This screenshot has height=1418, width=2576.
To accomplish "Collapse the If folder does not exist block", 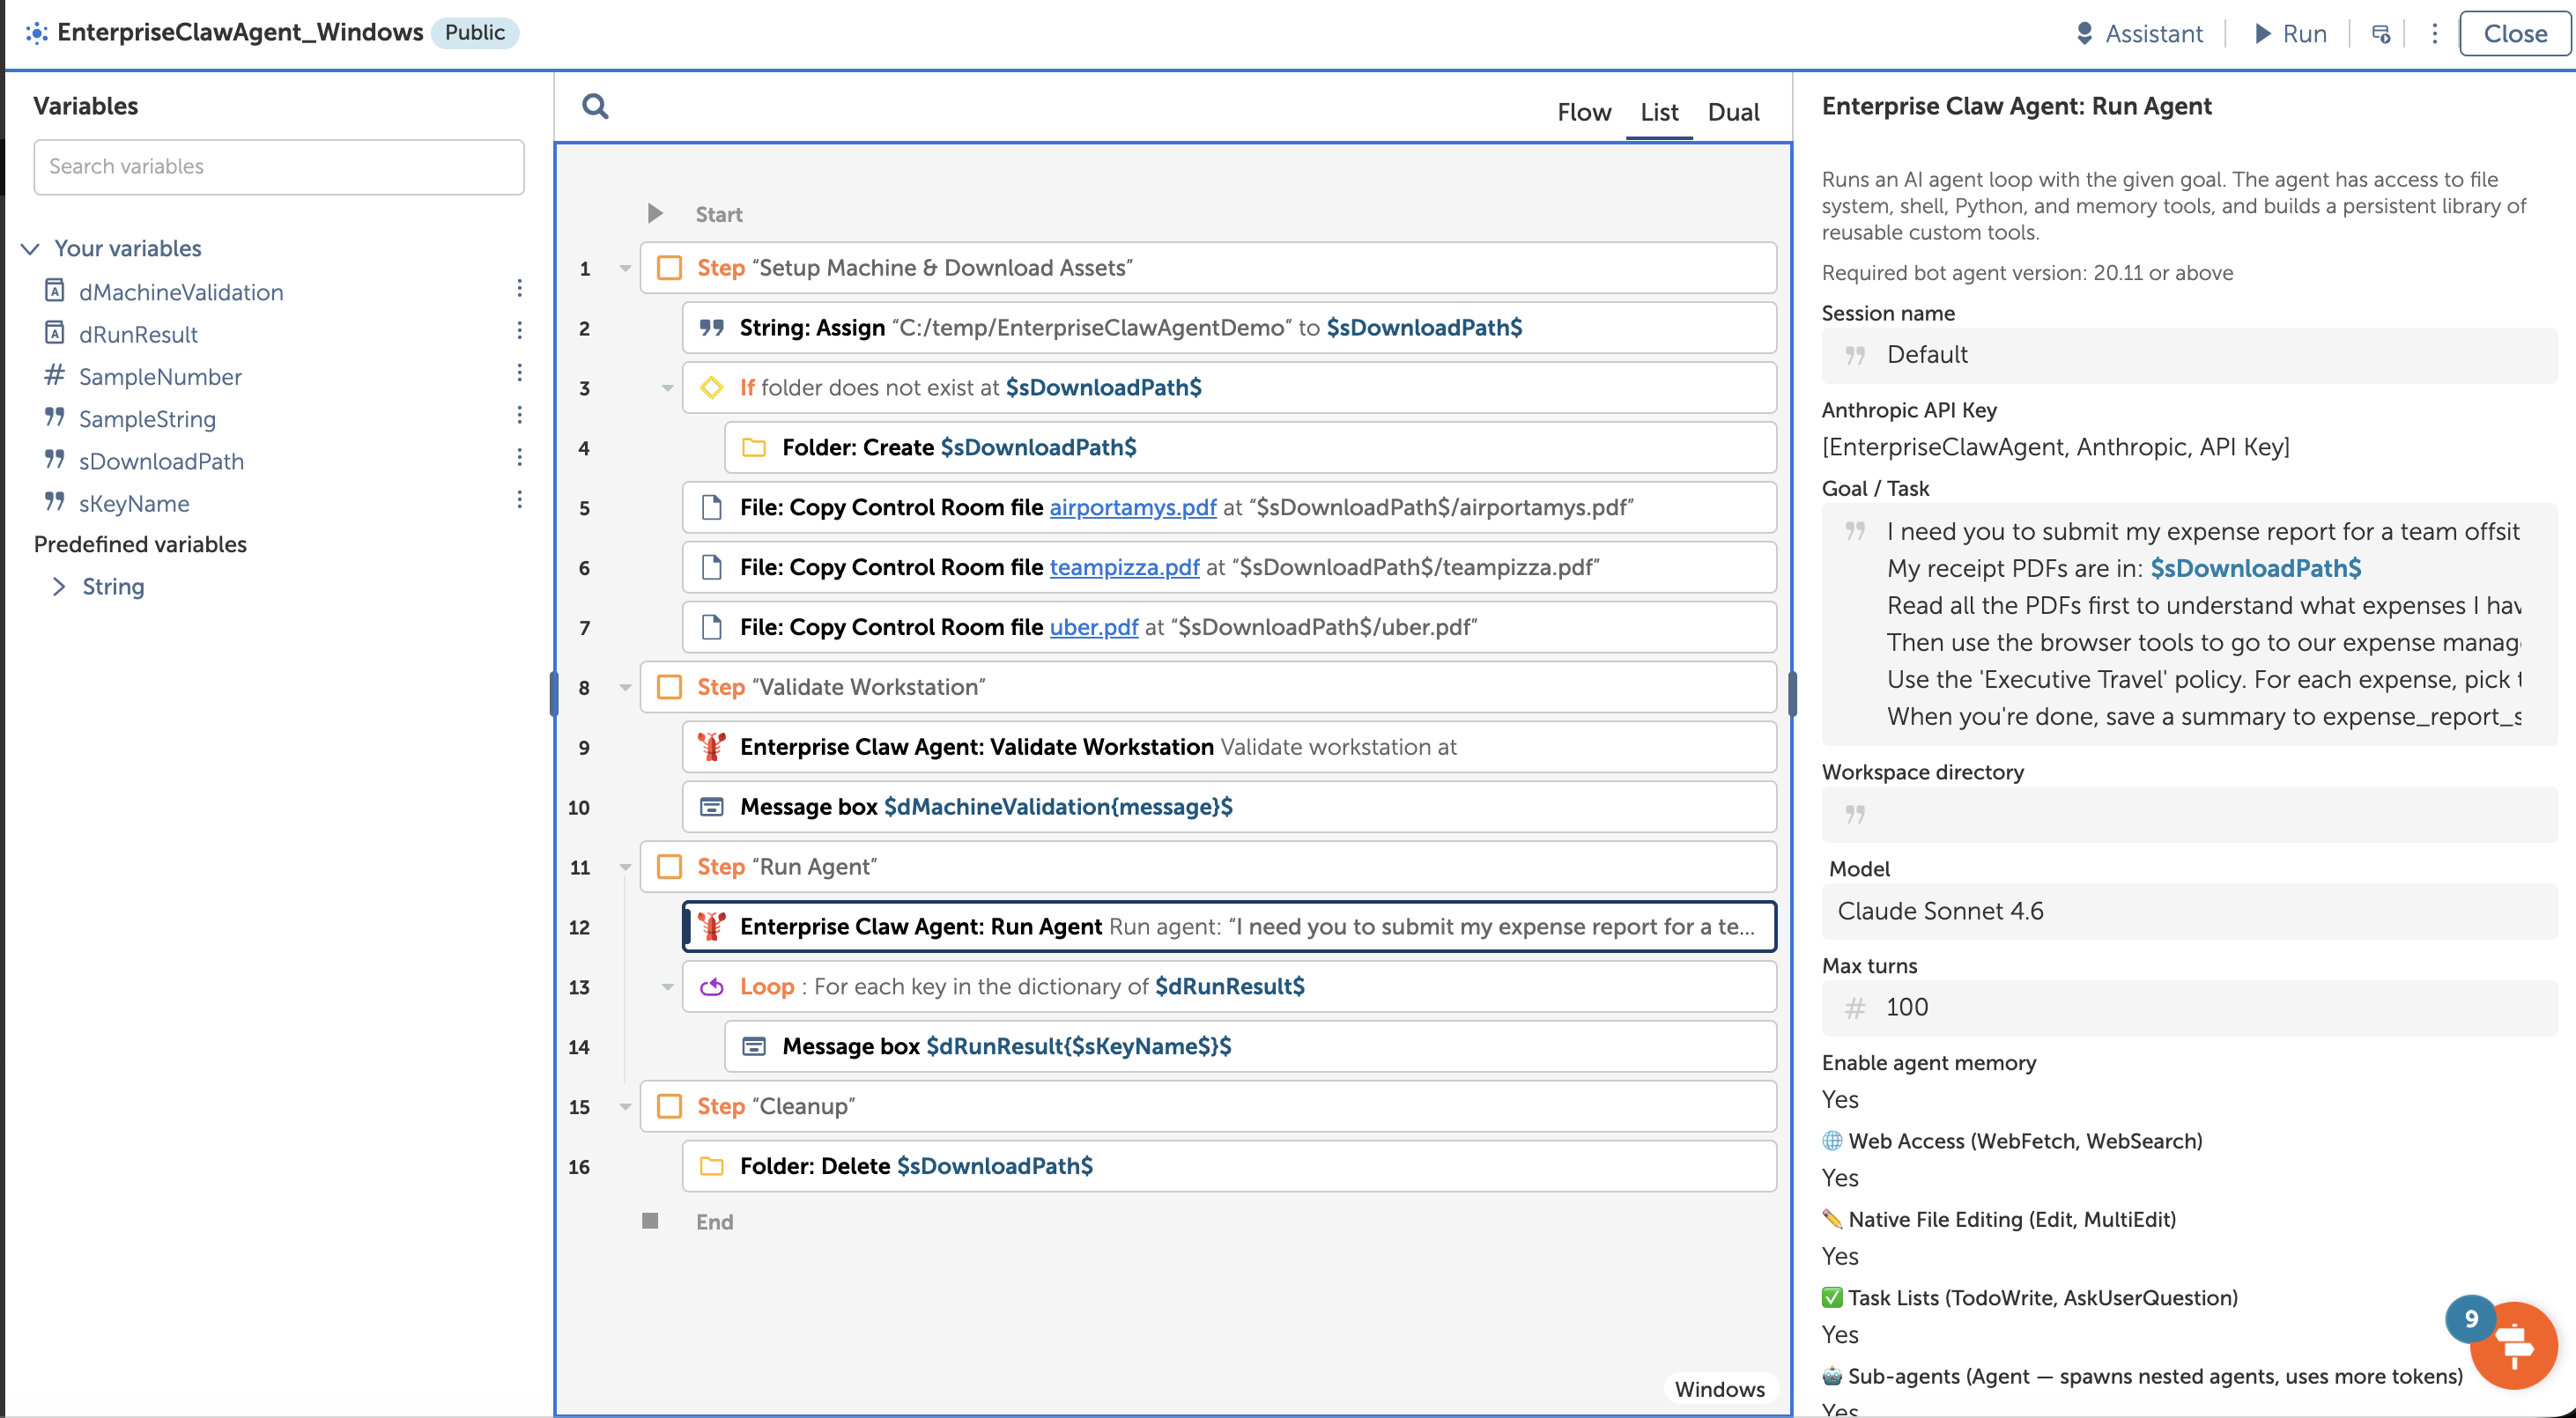I will click(667, 388).
